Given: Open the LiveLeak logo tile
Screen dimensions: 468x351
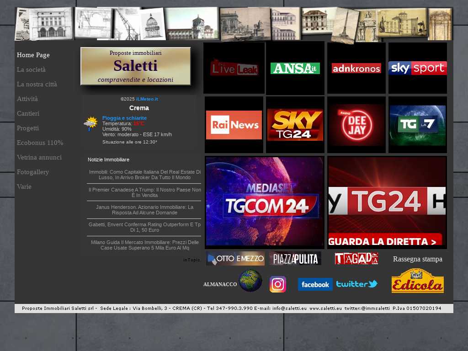Looking at the screenshot, I should coord(234,68).
